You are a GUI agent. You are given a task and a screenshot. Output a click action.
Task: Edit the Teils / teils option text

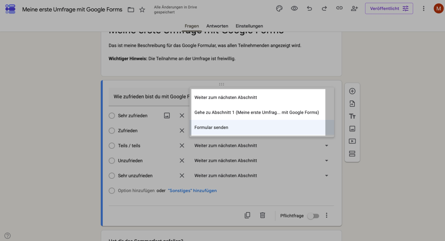[x=129, y=145]
